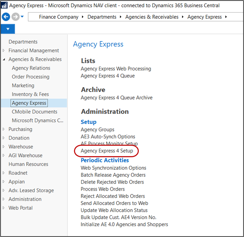Viewport: 244px width, 237px height.
Task: Expand the Adv. Leased Storage node
Action: click(x=4, y=190)
